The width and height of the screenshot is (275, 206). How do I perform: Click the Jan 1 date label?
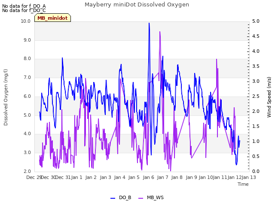click(x=77, y=177)
